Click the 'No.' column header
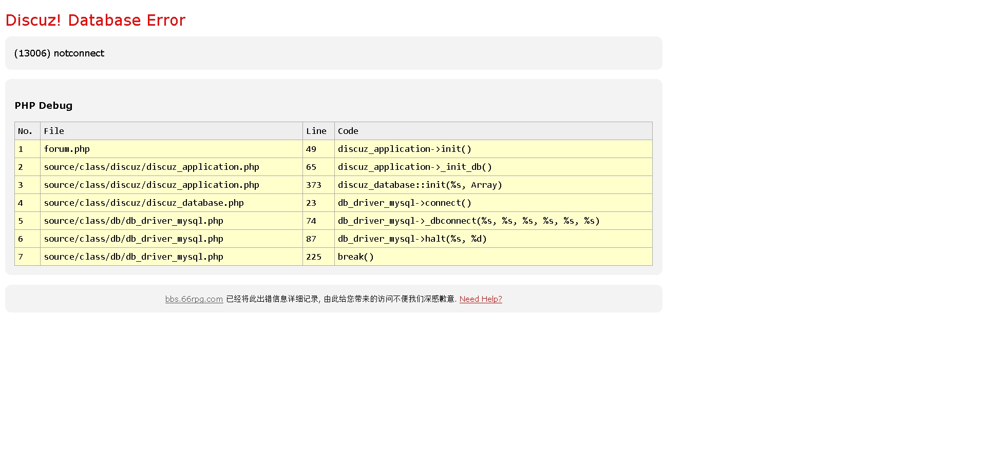 click(28, 131)
